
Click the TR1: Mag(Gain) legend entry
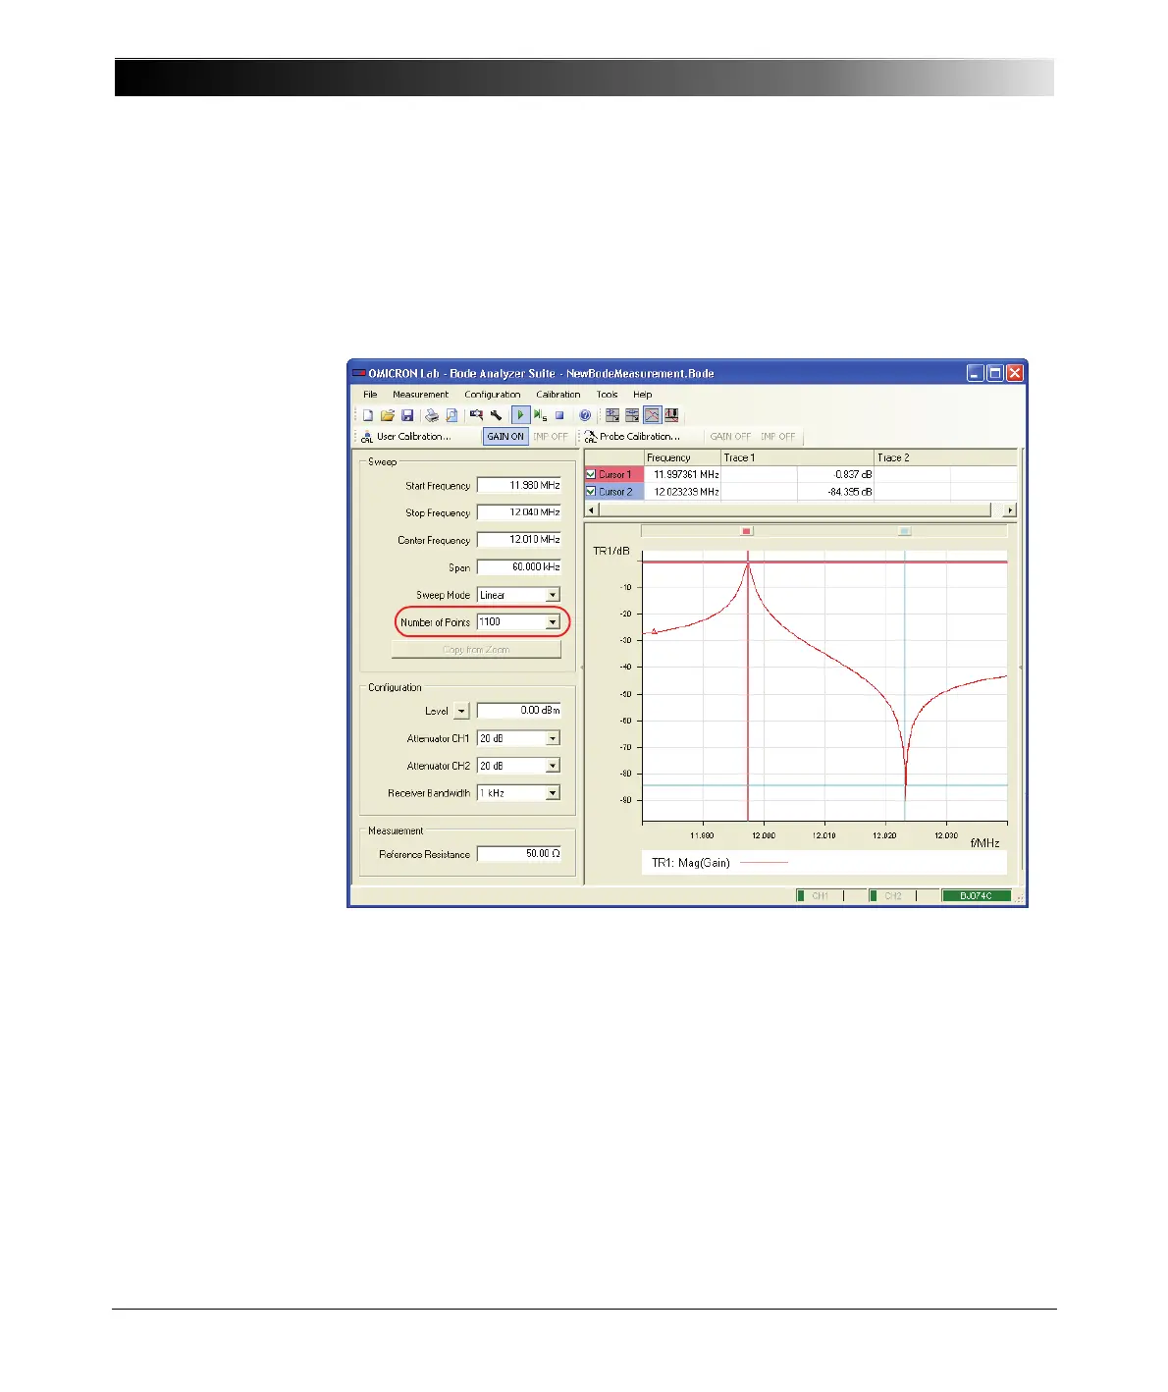pos(719,863)
